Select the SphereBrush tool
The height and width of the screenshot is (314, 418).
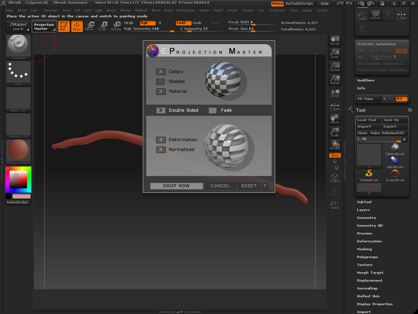point(395,149)
